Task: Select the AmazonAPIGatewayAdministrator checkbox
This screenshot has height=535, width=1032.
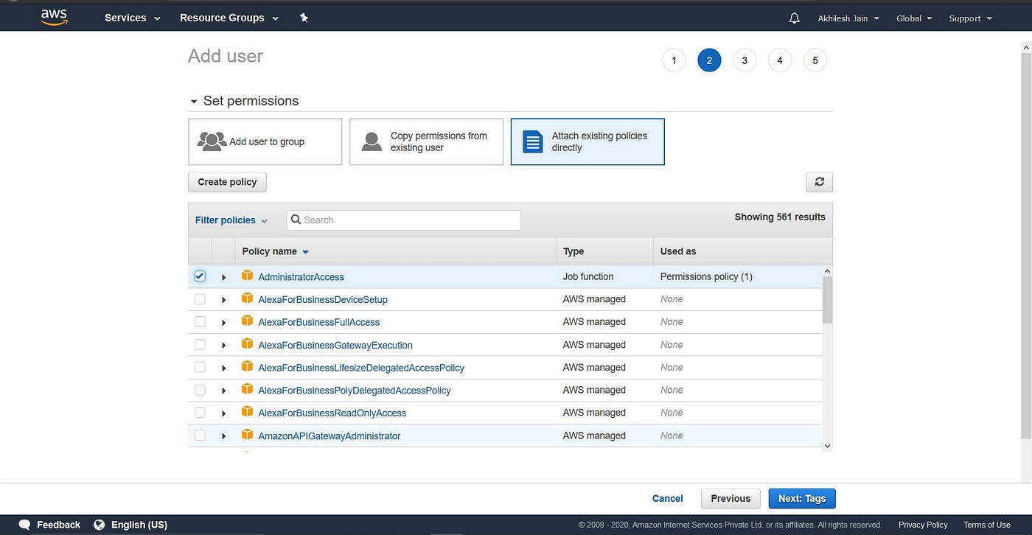Action: 200,436
